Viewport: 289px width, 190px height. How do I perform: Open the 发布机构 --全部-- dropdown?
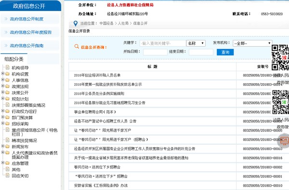(252, 43)
